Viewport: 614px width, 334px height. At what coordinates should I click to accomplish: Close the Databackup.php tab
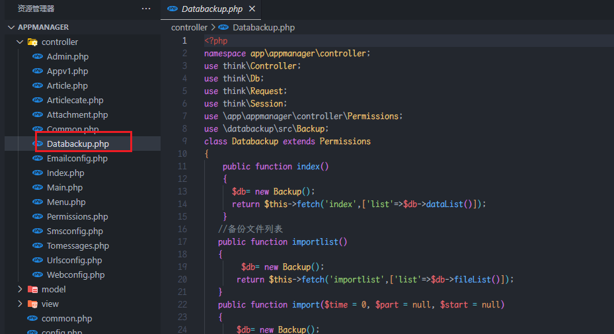(x=252, y=9)
